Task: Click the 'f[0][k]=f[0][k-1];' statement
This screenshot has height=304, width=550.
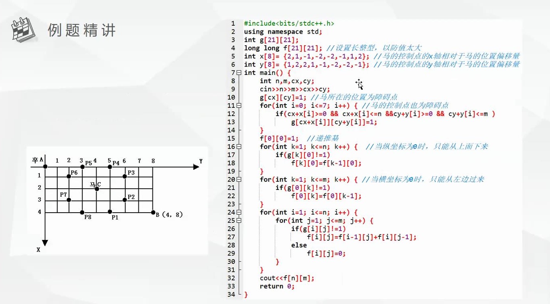Action: pyautogui.click(x=327, y=196)
